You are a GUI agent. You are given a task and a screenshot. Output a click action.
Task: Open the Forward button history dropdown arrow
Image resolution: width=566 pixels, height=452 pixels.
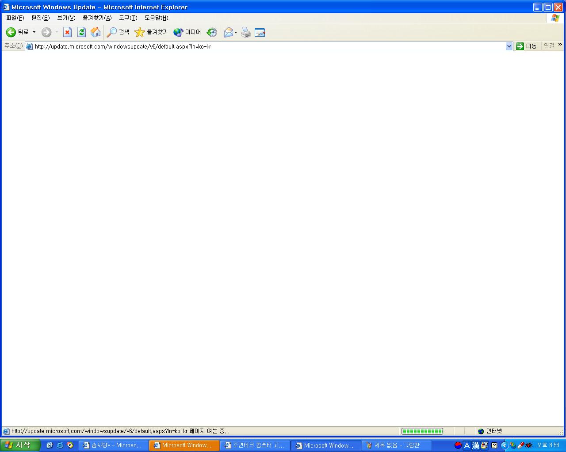57,32
